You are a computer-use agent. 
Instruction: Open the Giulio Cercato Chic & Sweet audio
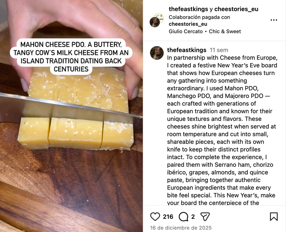click(x=205, y=31)
